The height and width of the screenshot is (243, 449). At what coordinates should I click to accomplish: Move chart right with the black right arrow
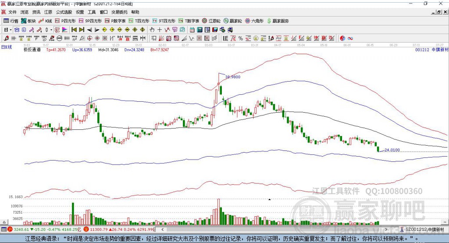(x=97, y=30)
